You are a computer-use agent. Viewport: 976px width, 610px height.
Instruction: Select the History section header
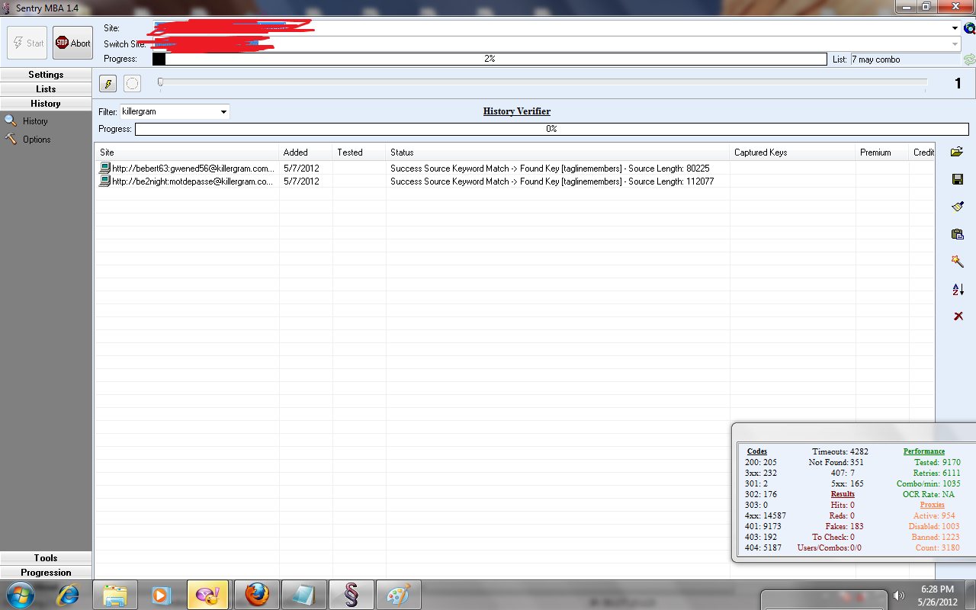pyautogui.click(x=46, y=104)
